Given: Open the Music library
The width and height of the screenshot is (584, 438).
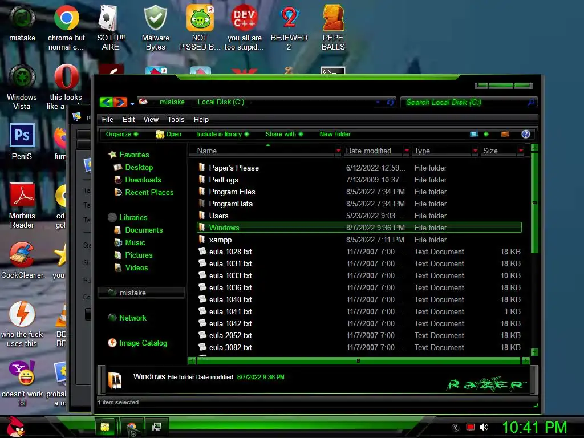Looking at the screenshot, I should 129,243.
